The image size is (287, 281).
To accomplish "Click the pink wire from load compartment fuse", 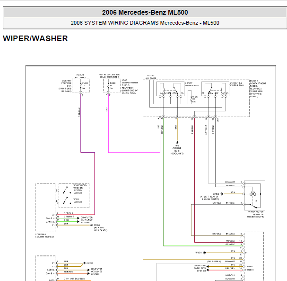I will pyautogui.click(x=132, y=153).
